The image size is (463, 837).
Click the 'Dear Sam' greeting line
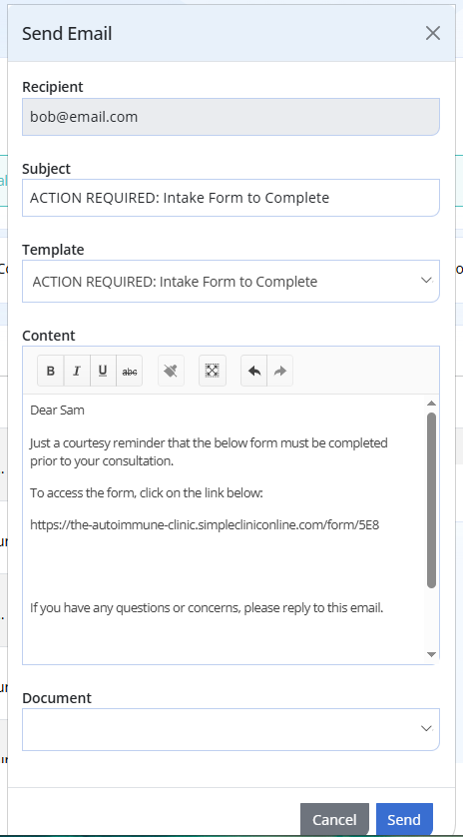coord(57,410)
